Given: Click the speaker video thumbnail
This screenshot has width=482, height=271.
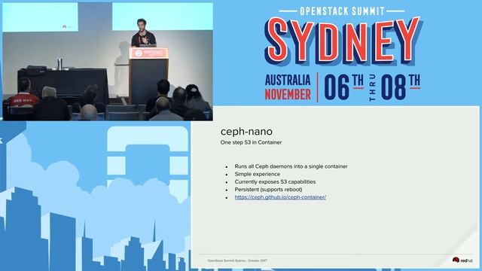Looking at the screenshot, I should 108,62.
